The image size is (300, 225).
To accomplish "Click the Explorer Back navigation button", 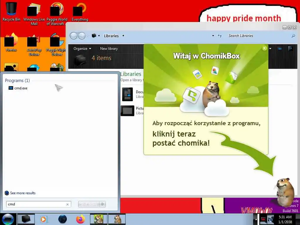I will (74, 36).
